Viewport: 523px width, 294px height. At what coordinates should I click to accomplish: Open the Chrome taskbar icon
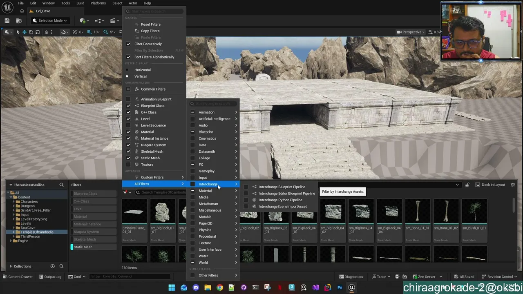coord(220,287)
